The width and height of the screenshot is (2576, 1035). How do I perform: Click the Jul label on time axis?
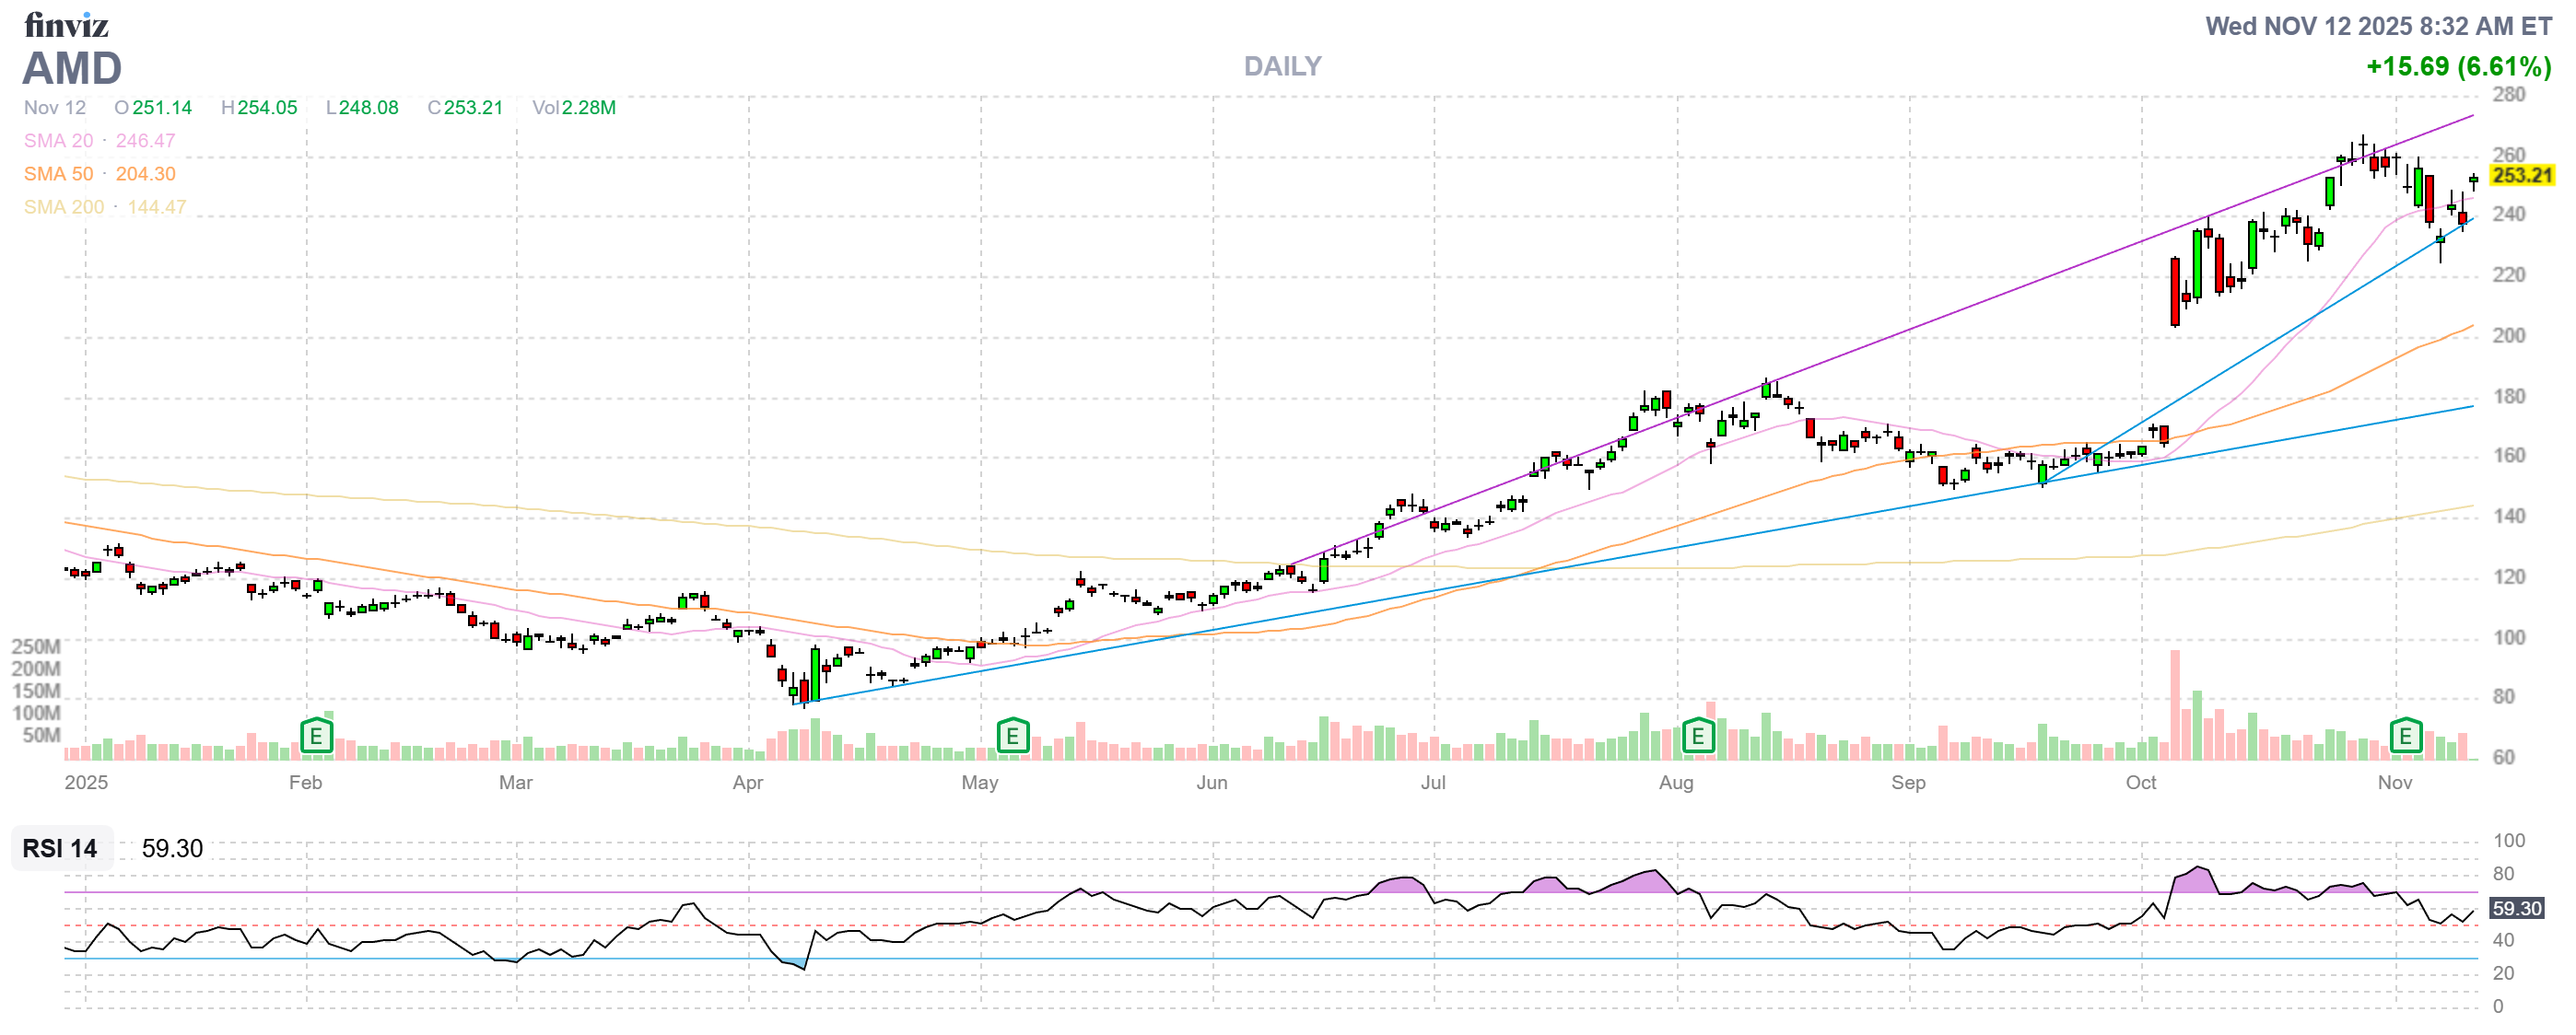1432,783
